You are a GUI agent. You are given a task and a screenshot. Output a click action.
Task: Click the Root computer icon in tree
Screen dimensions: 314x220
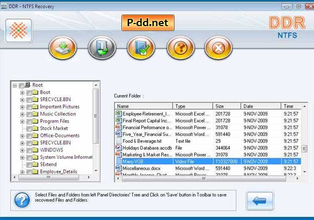[27, 85]
